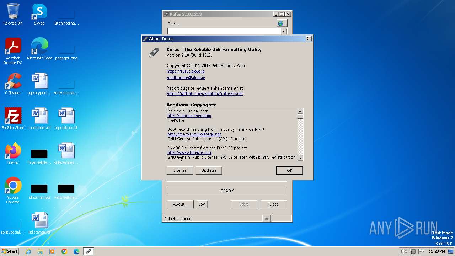Open ms-sys.sourceforge.net link
Screen dimensions: 455x256
pyautogui.click(x=194, y=134)
